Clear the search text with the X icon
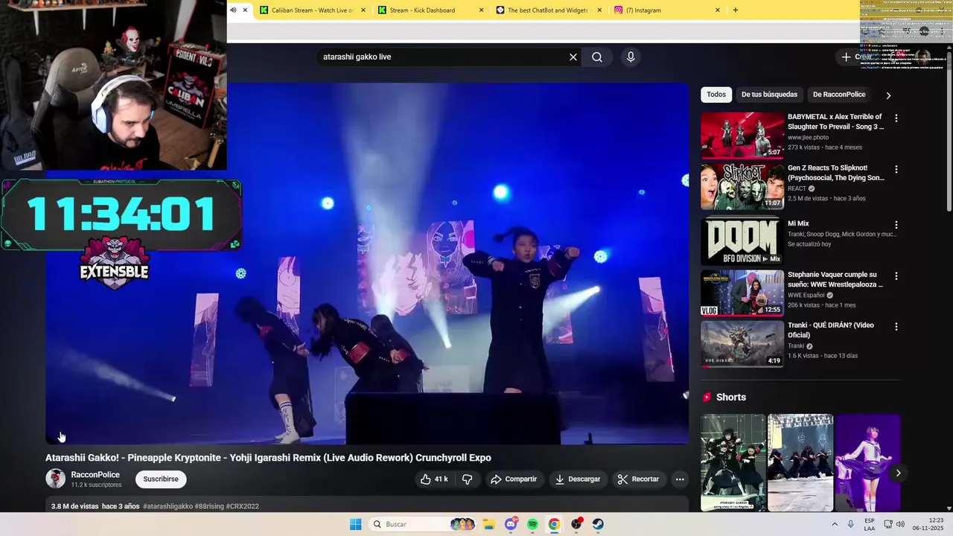Image resolution: width=953 pixels, height=536 pixels. pyautogui.click(x=573, y=57)
